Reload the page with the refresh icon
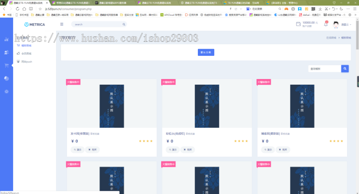Image resolution: width=359 pixels, height=194 pixels. click(18, 9)
